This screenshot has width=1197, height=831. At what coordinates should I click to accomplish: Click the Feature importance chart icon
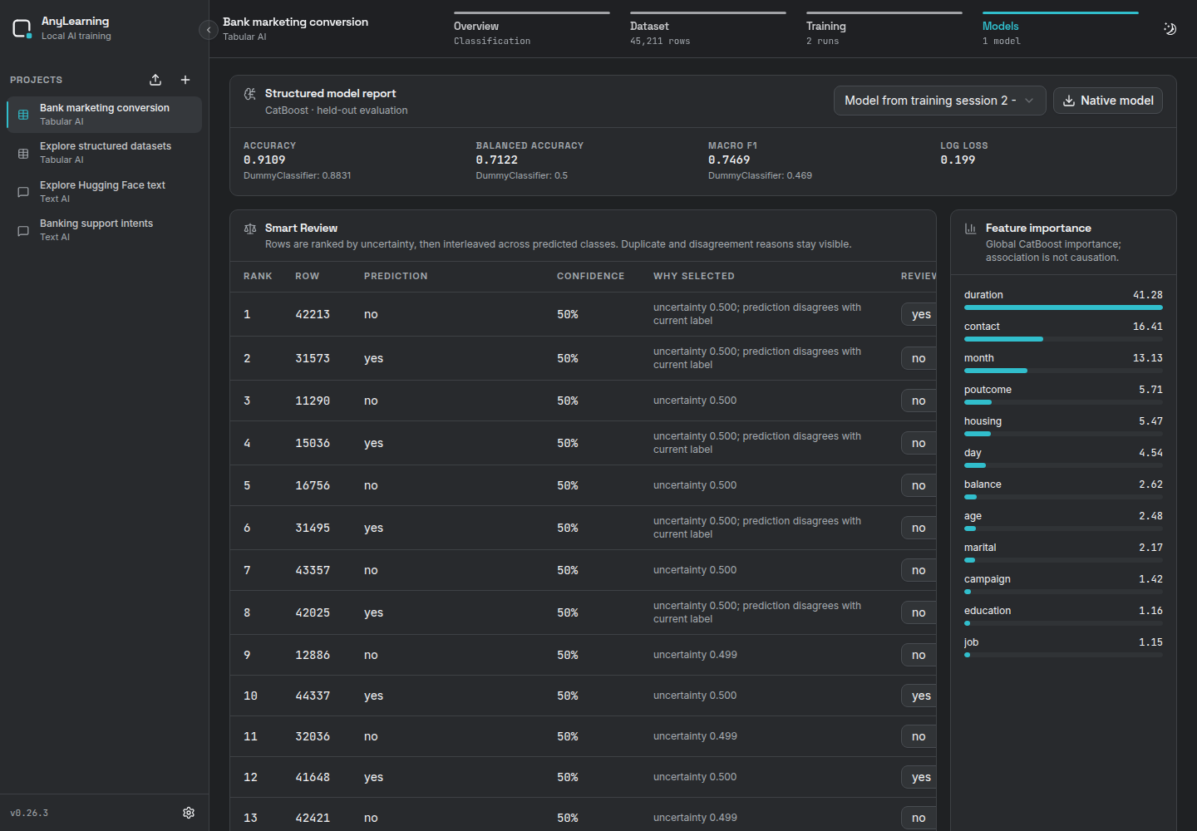[x=970, y=229]
